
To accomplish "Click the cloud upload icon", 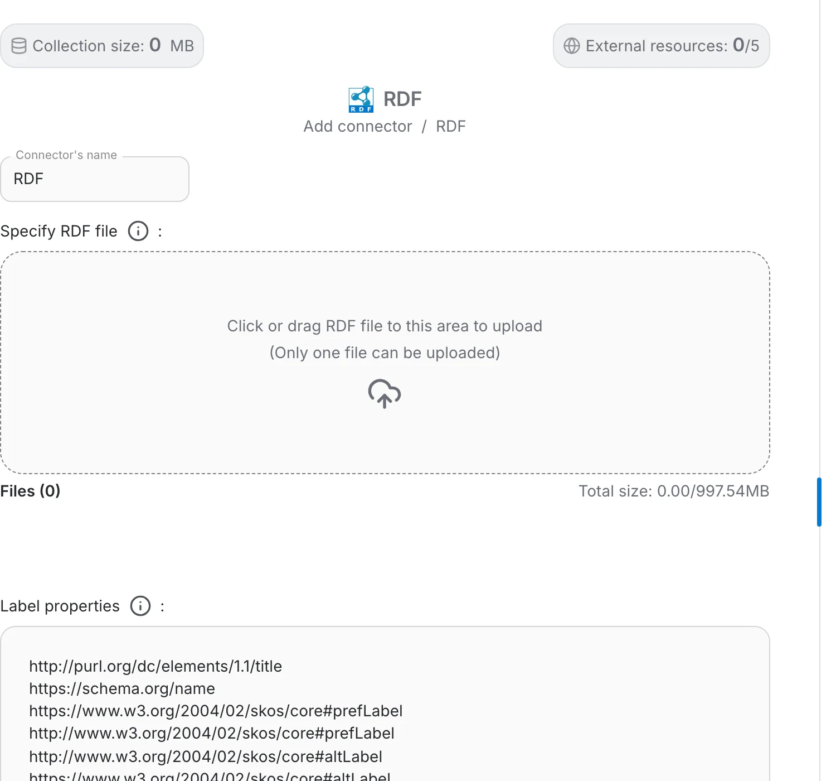I will [385, 394].
